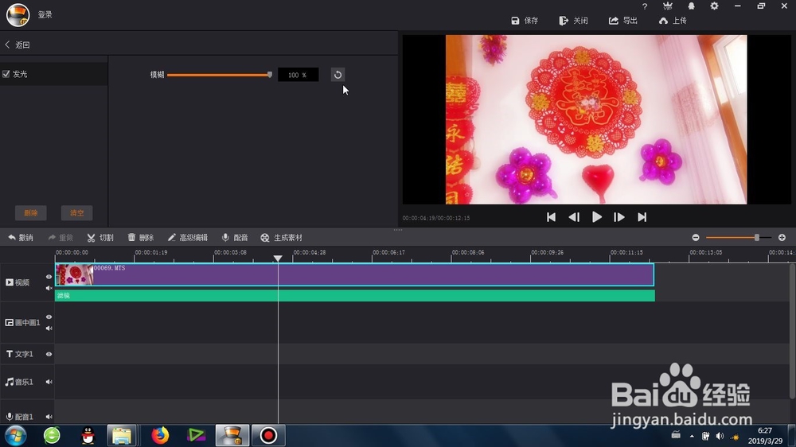Open 高级编辑 advanced editing

pos(187,238)
